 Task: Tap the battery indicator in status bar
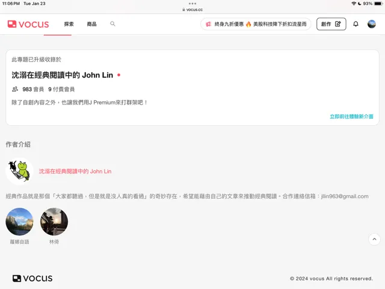378,4
